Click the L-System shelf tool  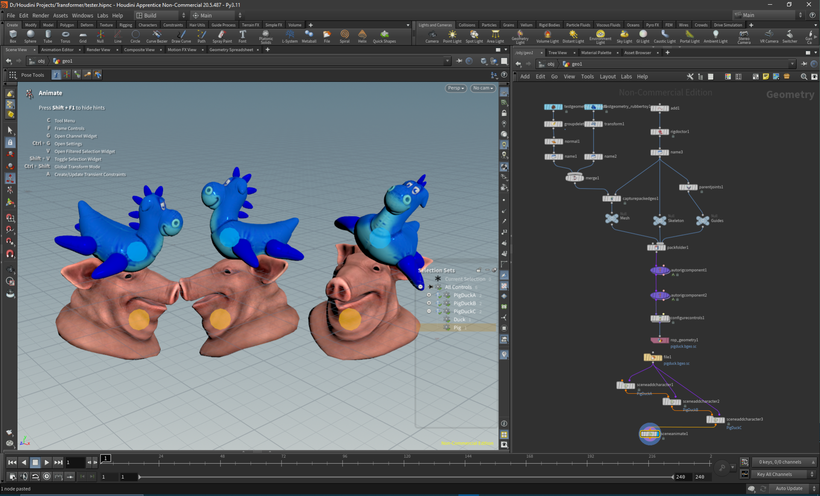coord(290,37)
